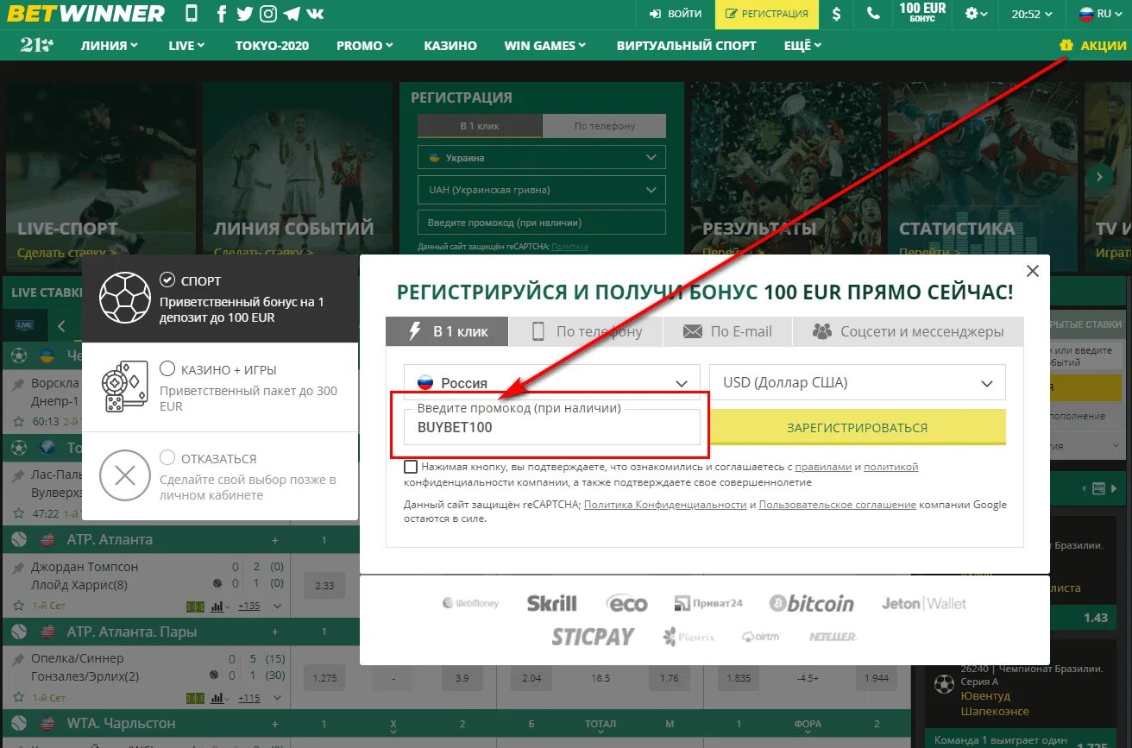Click the WebMoney payment logo
Image resolution: width=1132 pixels, height=748 pixels.
click(470, 603)
